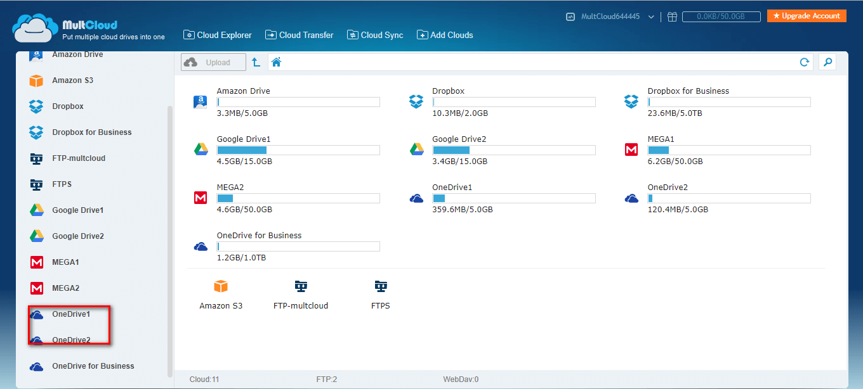Image resolution: width=863 pixels, height=389 pixels.
Task: Open the Amazon S3 cube icon in the main panel
Action: pyautogui.click(x=221, y=286)
